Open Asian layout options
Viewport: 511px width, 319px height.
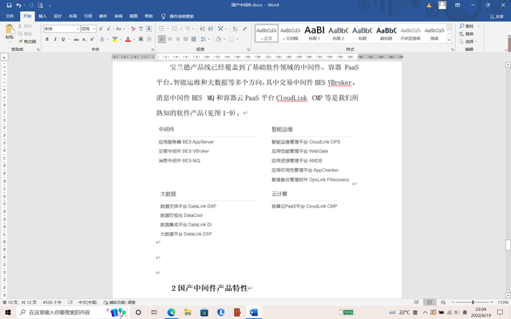click(x=221, y=29)
